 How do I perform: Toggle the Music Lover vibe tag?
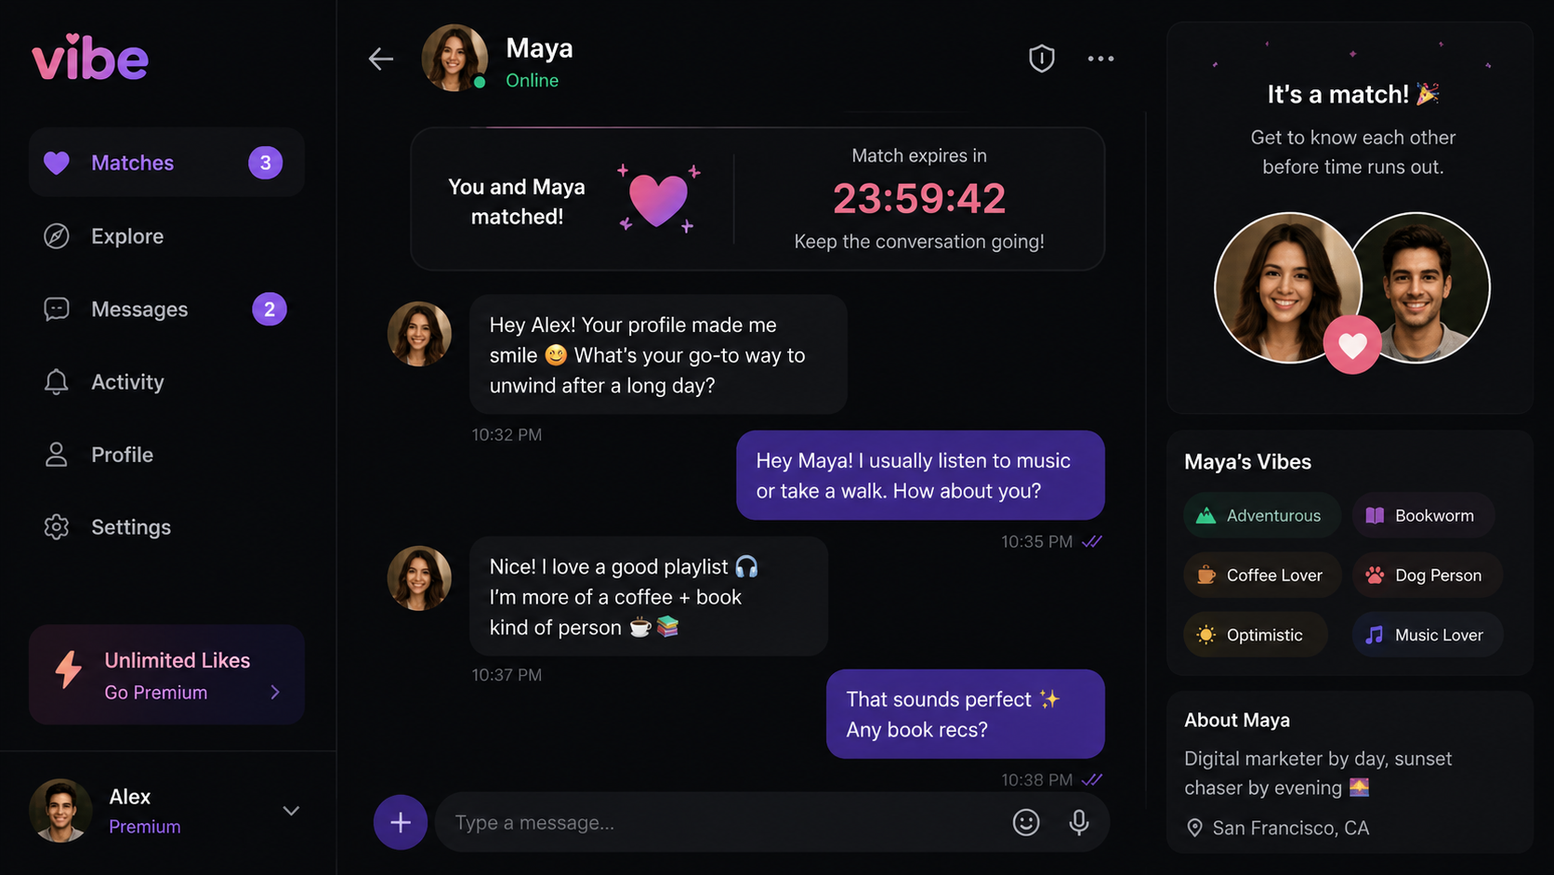pos(1427,634)
